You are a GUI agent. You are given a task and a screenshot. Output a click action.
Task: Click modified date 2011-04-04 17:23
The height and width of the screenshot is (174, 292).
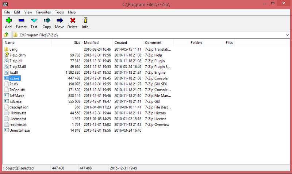97,107
